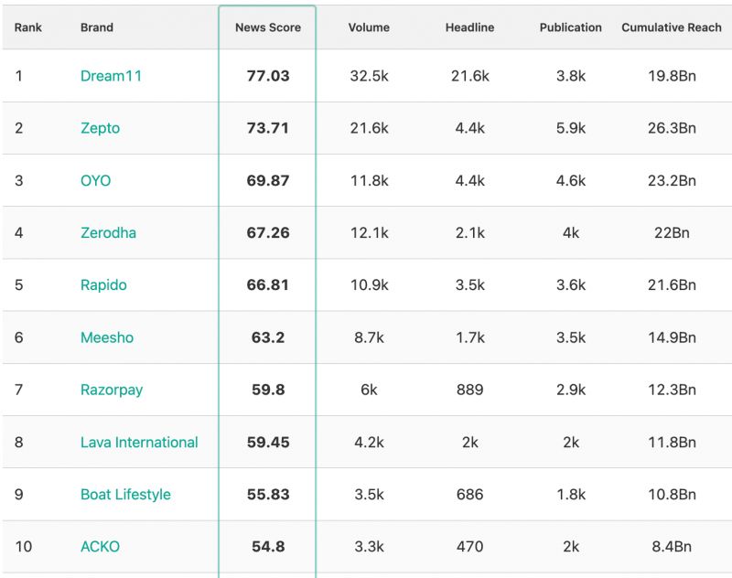Viewport: 732px width, 578px height.
Task: Click the Cumulative Reach column header
Action: click(x=672, y=27)
